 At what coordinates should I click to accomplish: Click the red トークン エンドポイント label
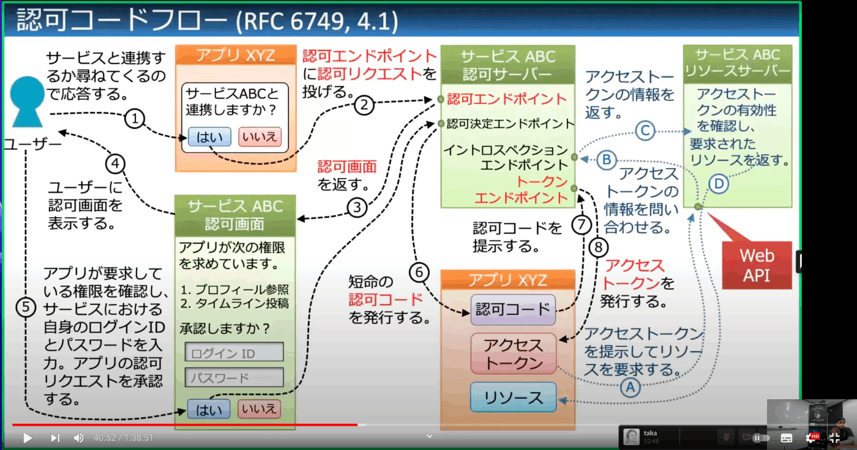[522, 190]
